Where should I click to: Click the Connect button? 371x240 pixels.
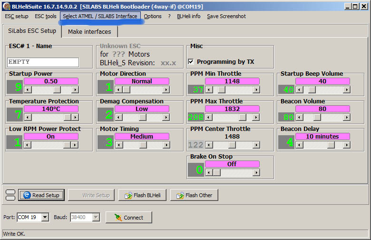[129, 217]
